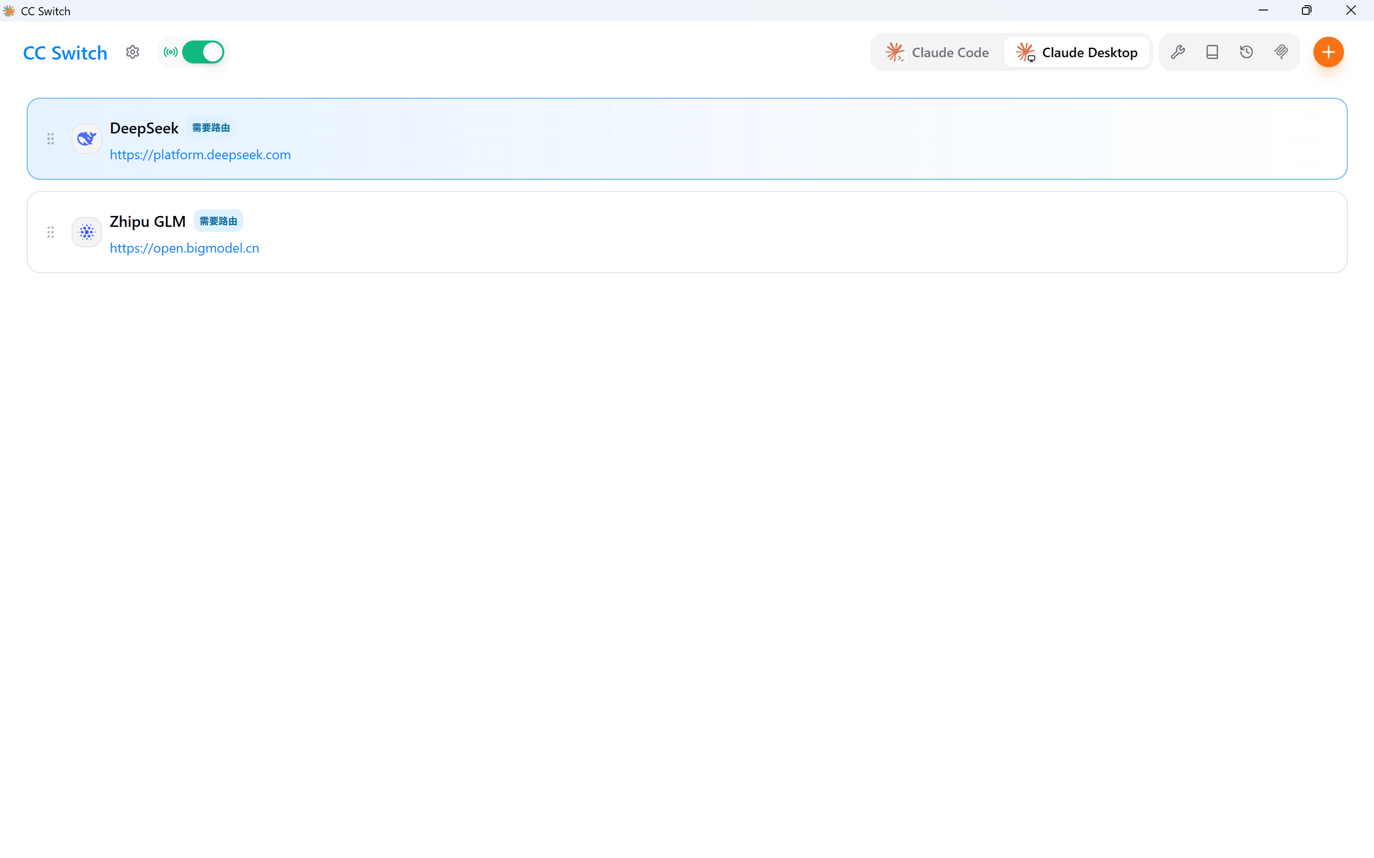
Task: Select the DeepSeek provider name
Action: [144, 128]
